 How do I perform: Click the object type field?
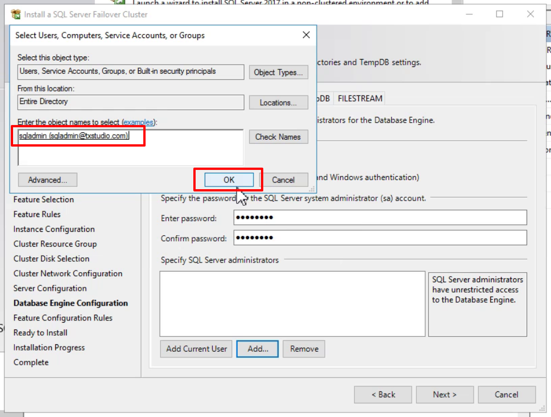(131, 72)
